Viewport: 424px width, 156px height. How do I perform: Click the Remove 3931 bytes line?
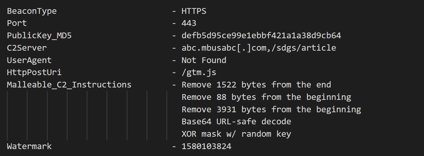tap(271, 110)
